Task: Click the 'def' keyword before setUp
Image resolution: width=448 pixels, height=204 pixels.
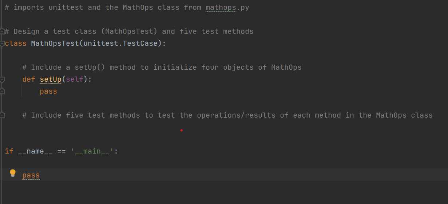Action: click(29, 79)
